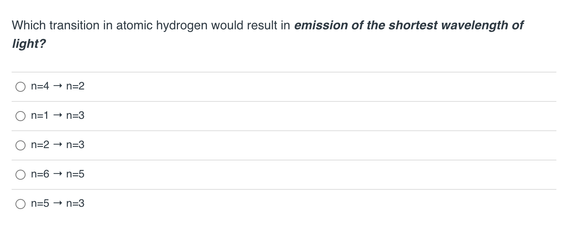Click the n=4 → n=2 option label

tap(57, 86)
